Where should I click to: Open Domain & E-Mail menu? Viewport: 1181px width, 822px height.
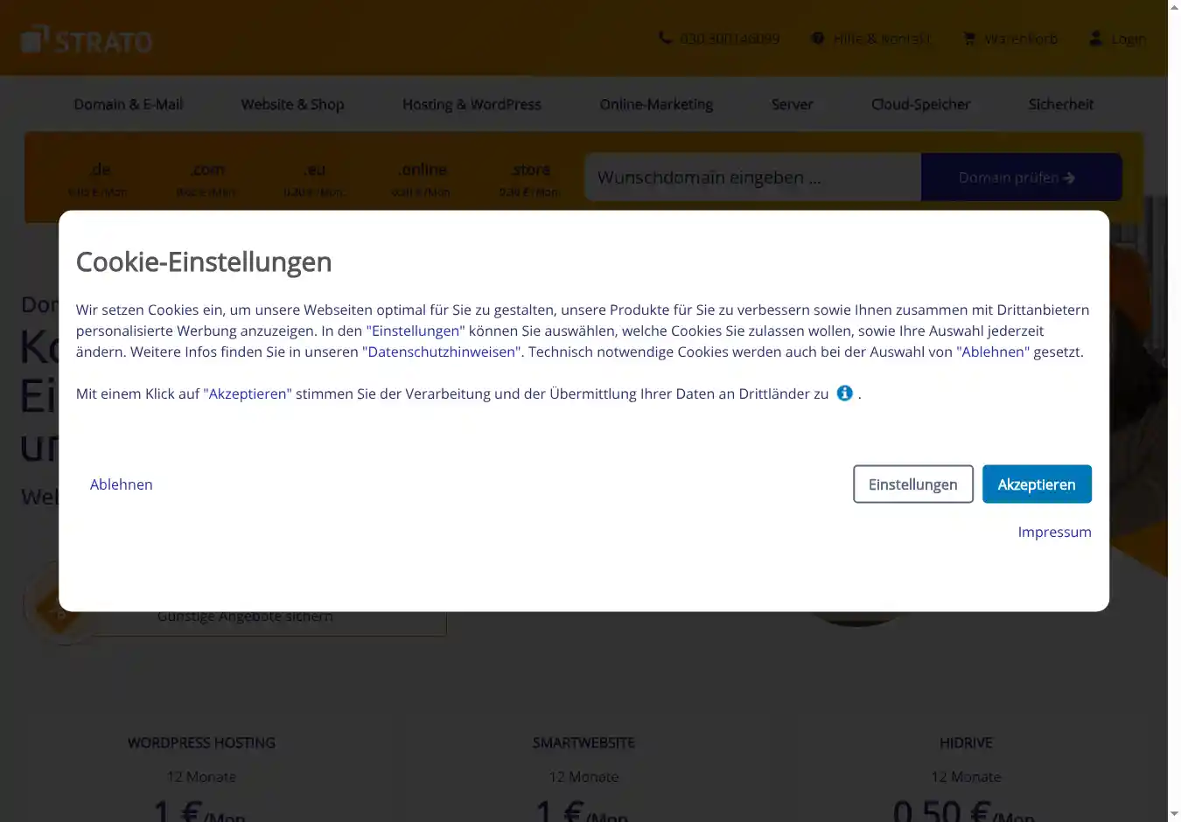pyautogui.click(x=129, y=104)
